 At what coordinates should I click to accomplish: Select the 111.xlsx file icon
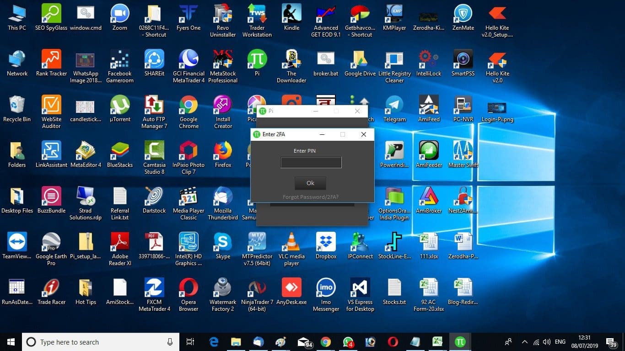click(429, 246)
